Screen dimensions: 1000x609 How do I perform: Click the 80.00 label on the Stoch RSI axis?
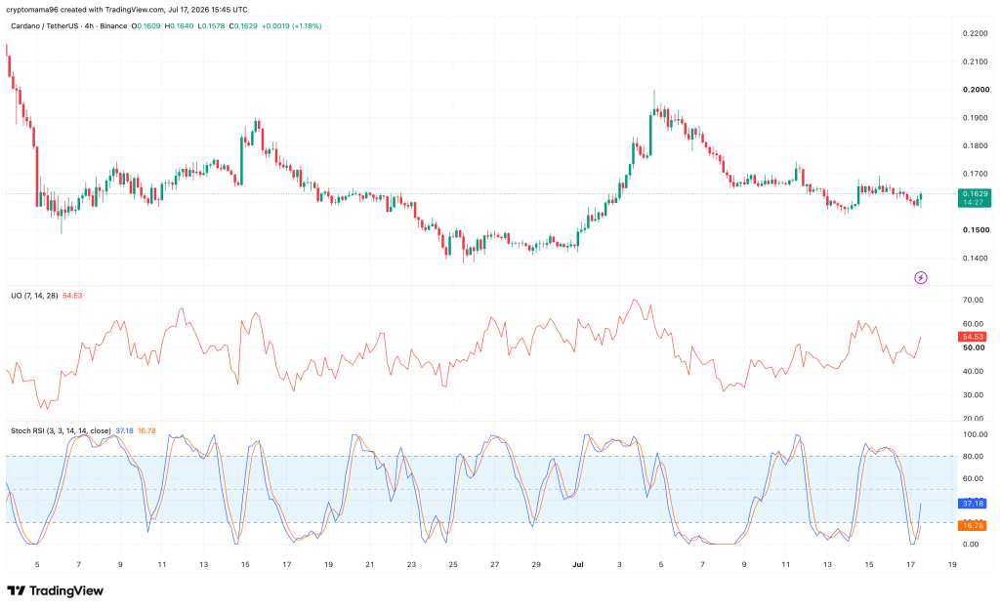[x=974, y=457]
